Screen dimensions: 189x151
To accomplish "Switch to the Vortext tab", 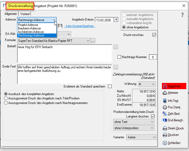I will point(25,14).
